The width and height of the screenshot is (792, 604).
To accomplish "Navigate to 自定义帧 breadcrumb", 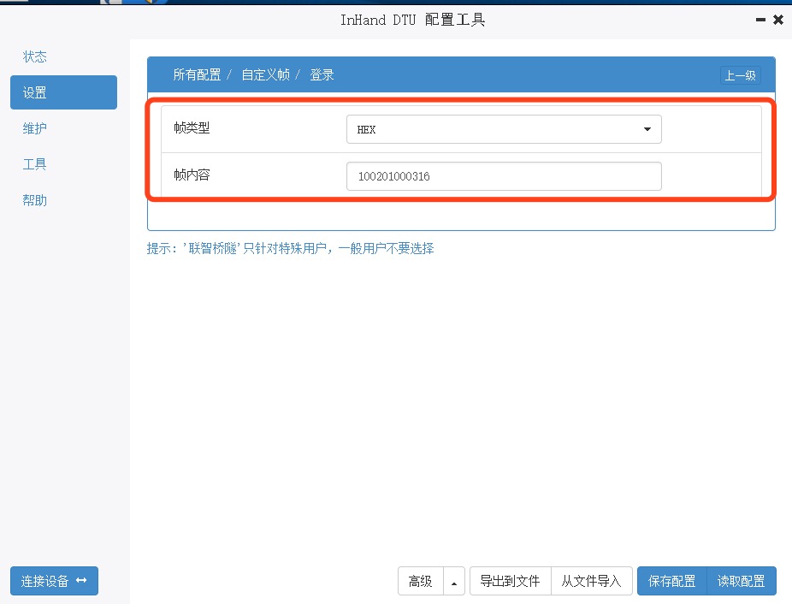I will point(265,75).
